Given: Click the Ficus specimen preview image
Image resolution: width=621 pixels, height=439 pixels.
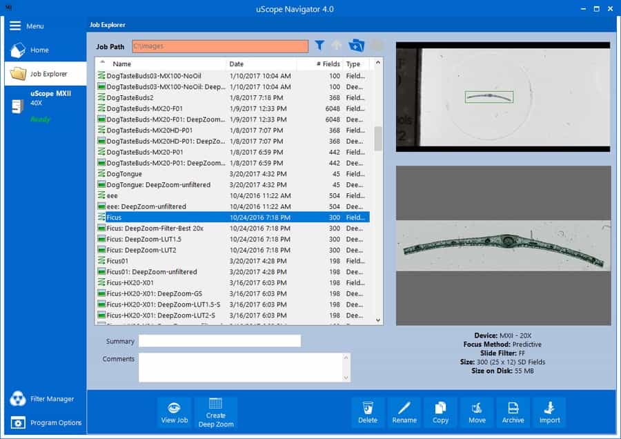Looking at the screenshot, I should tap(503, 246).
